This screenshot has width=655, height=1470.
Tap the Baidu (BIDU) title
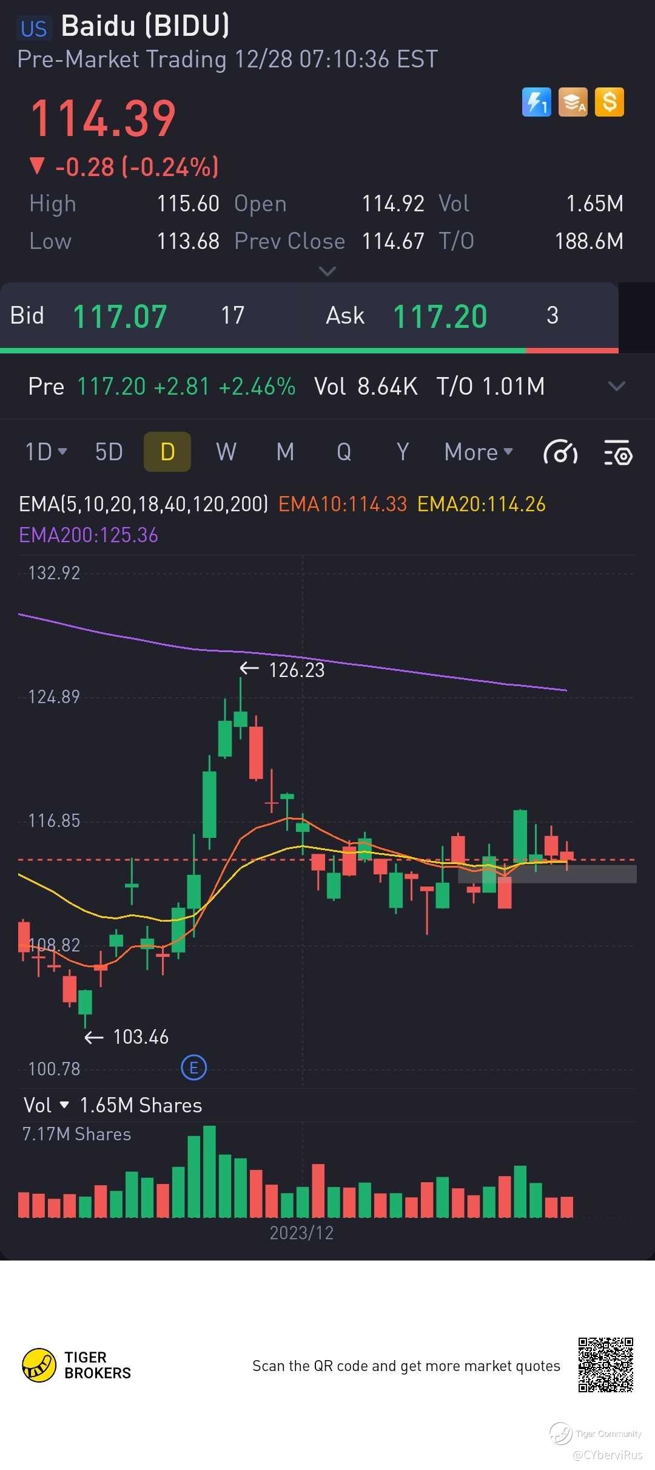[x=146, y=26]
